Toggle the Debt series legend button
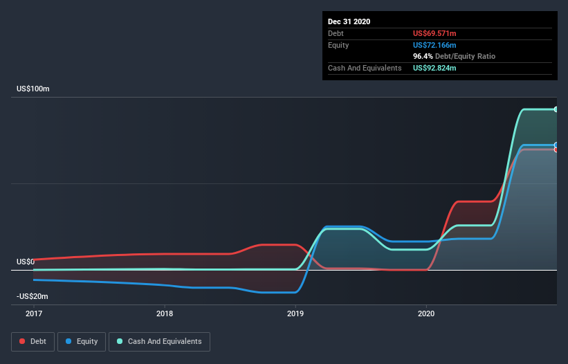The image size is (568, 364). pyautogui.click(x=33, y=342)
